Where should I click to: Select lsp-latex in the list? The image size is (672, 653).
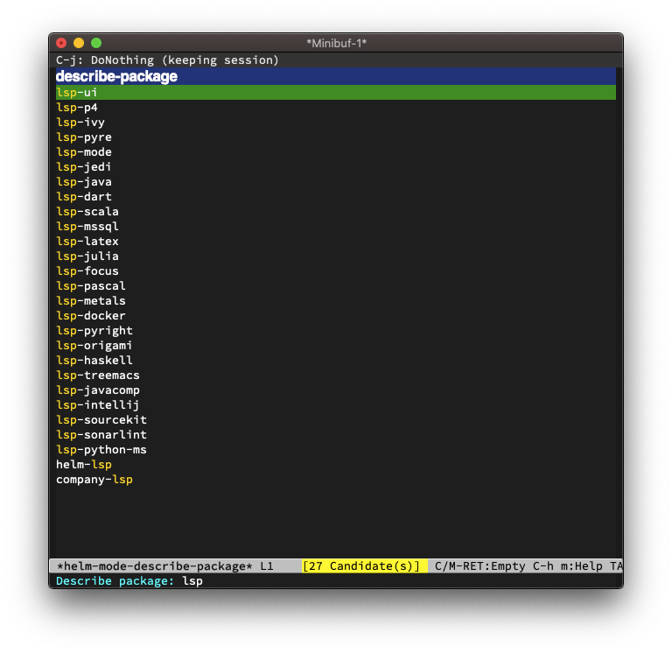point(87,241)
